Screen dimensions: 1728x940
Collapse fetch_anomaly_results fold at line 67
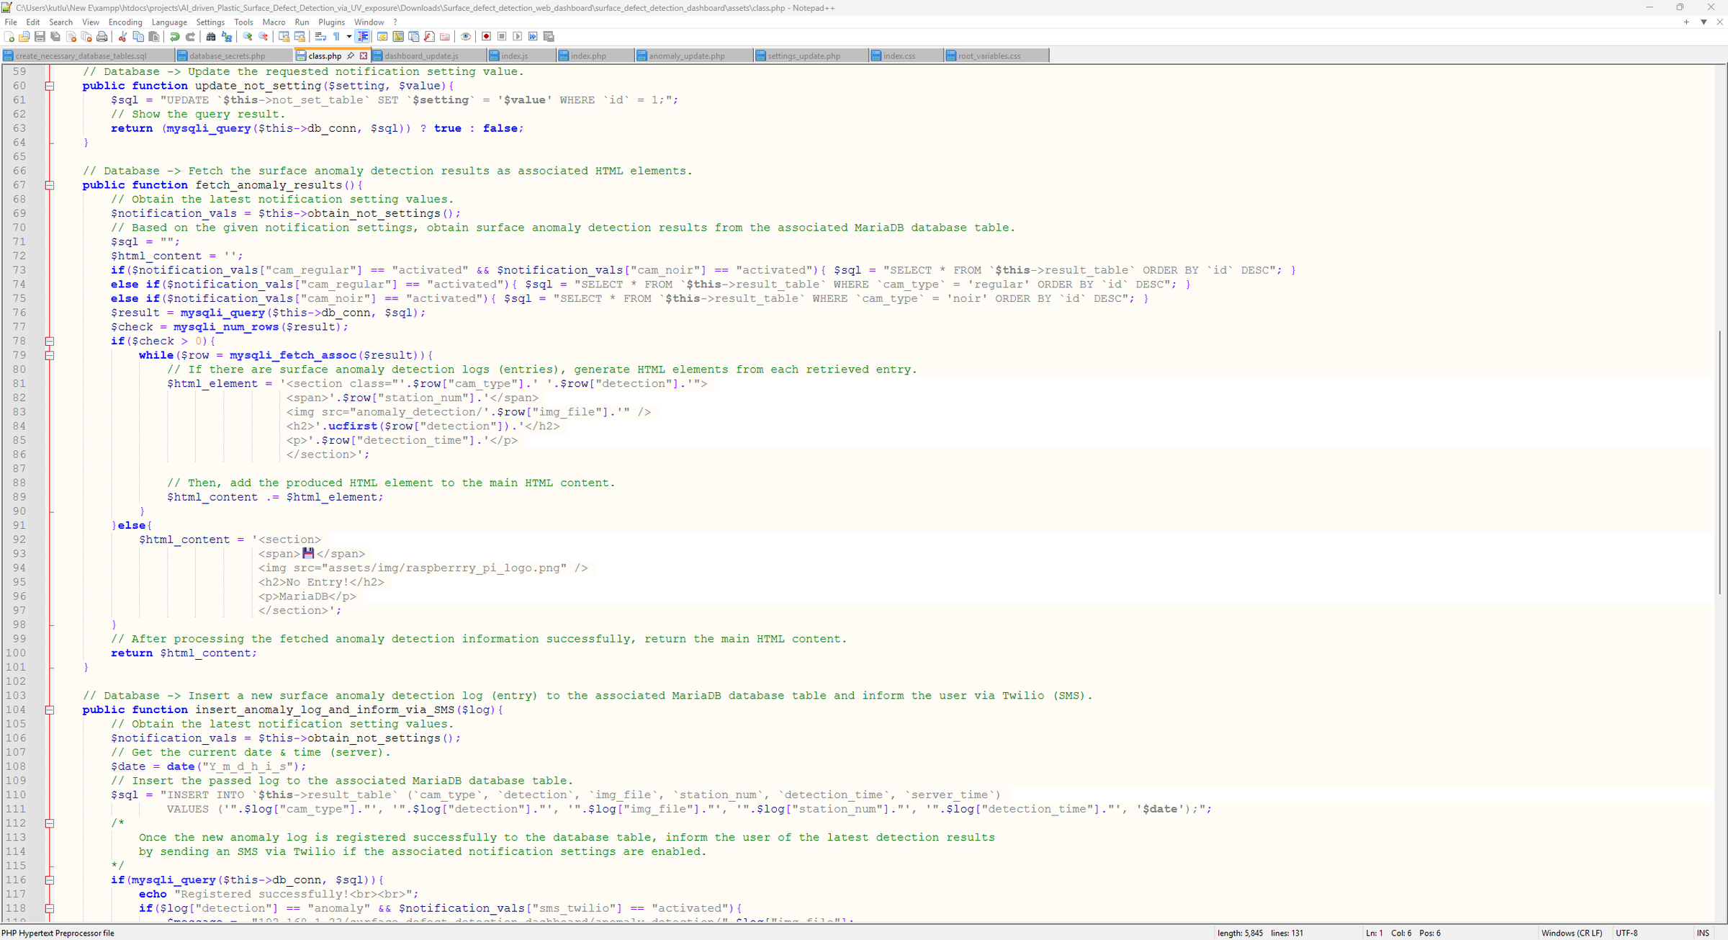pyautogui.click(x=50, y=185)
